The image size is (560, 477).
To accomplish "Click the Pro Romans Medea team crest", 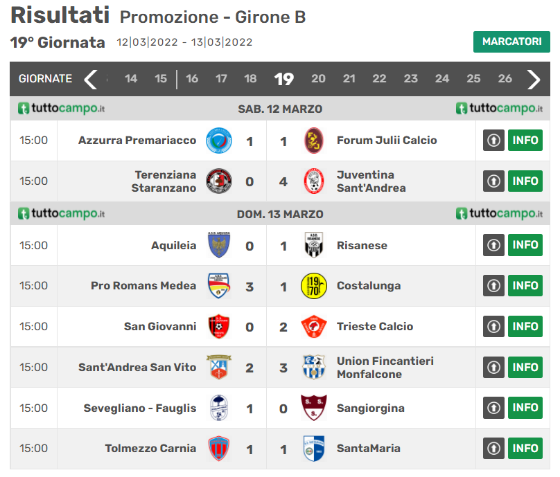I will 219,286.
